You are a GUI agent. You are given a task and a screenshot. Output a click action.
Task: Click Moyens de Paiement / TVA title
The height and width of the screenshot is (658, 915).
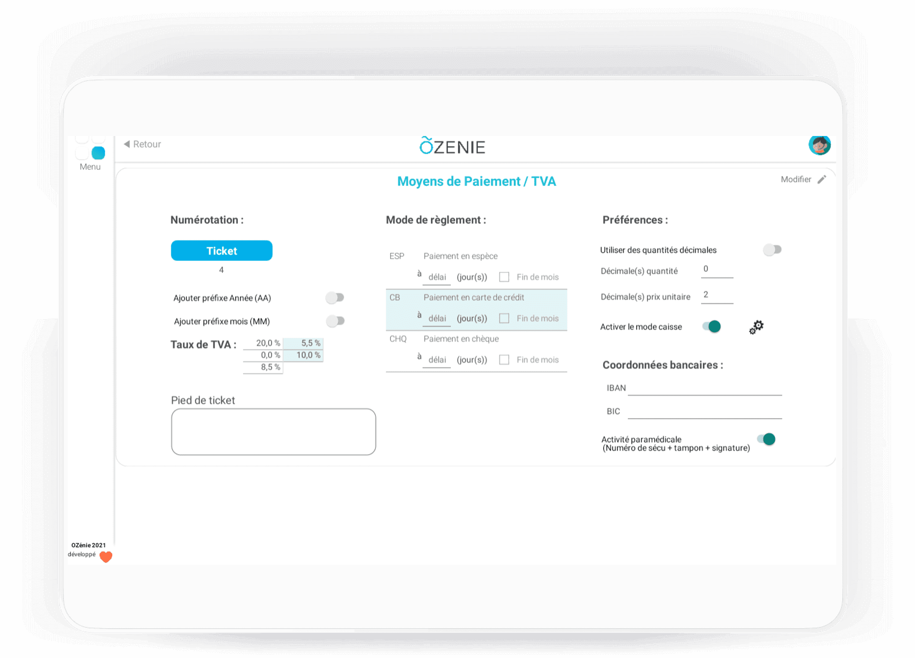point(476,181)
